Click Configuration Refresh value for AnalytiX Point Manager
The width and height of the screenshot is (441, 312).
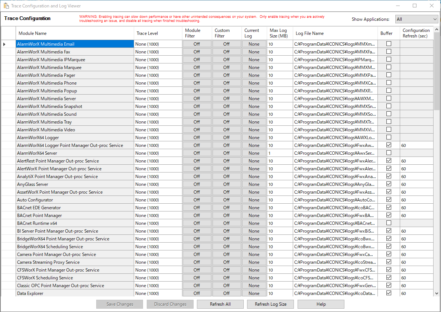(x=416, y=176)
